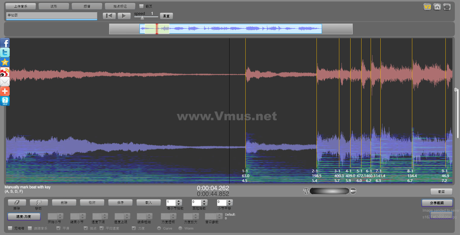Screen dimensions: 460x235
Task: Share via the Facebook icon
Action: 5,43
